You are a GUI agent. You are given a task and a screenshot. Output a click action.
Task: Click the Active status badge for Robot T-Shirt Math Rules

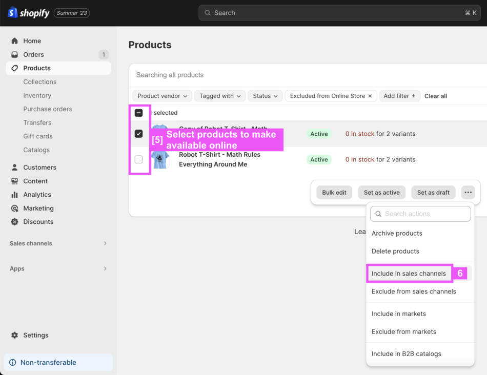click(x=319, y=159)
